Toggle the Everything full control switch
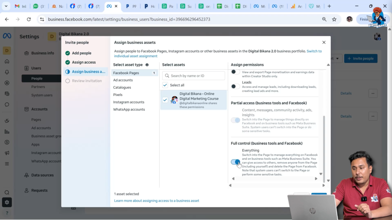Image resolution: width=392 pixels, height=220 pixels. click(x=235, y=162)
